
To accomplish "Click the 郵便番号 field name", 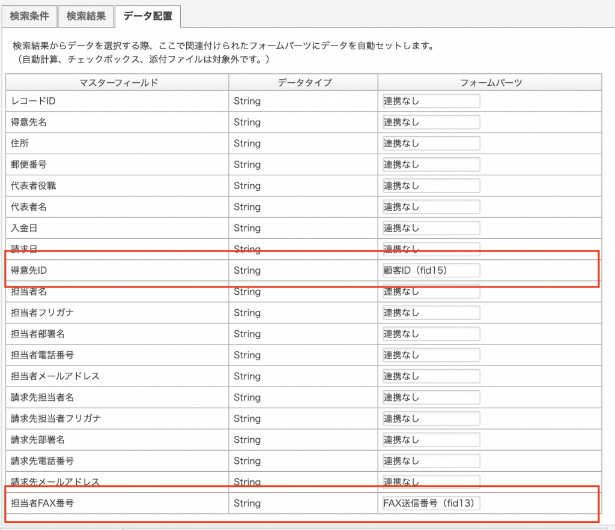I will [29, 164].
